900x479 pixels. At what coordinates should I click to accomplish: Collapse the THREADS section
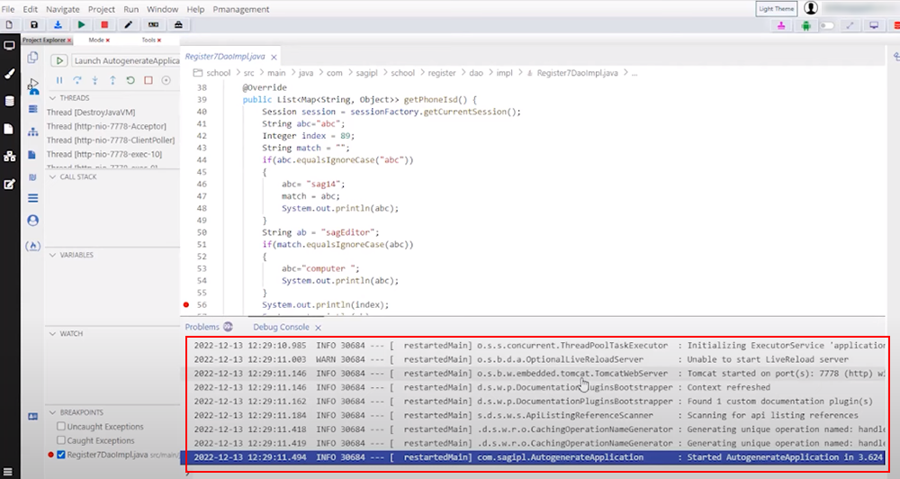[53, 98]
